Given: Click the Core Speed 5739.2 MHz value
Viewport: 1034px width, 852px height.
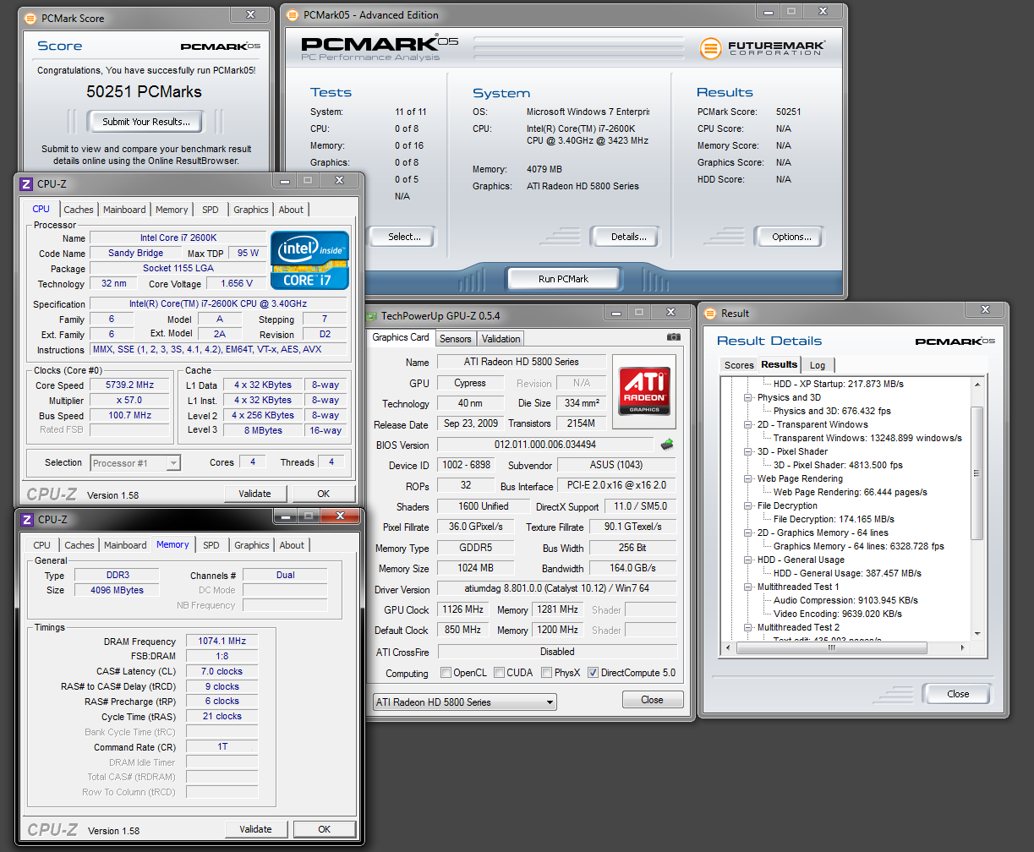Looking at the screenshot, I should tap(129, 385).
